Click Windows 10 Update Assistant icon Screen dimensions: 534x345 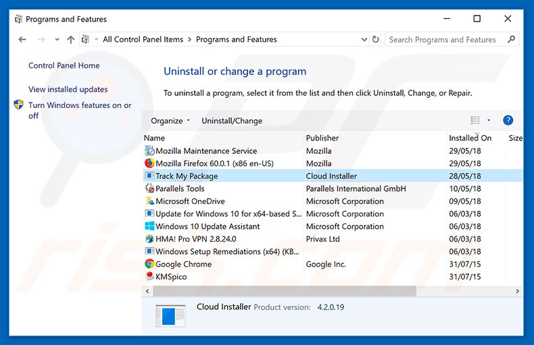149,226
